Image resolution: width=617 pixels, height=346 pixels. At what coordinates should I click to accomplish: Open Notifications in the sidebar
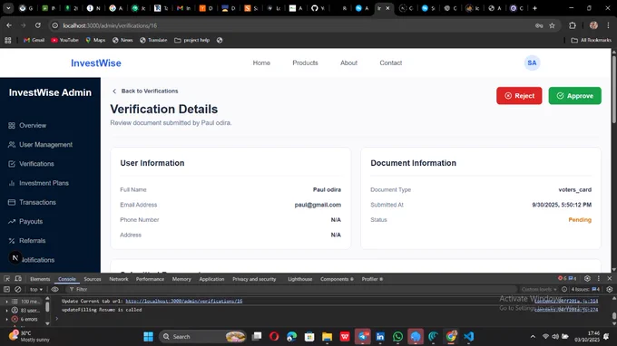[38, 260]
